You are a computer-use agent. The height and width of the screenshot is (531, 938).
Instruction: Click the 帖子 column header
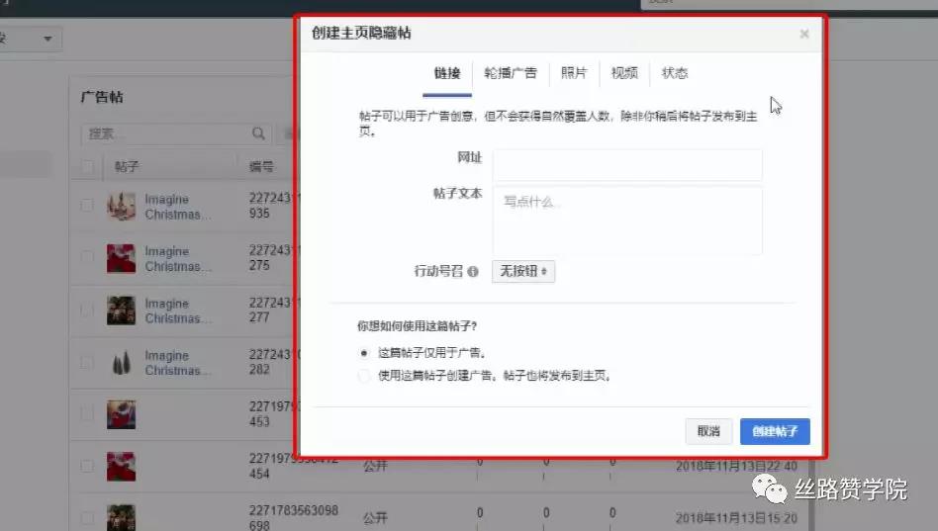127,167
